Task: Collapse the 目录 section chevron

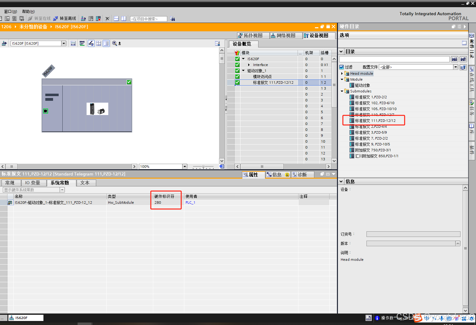Action: coord(341,51)
